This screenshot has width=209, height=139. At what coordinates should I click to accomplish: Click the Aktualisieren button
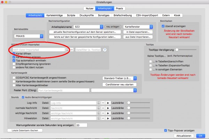point(184,136)
